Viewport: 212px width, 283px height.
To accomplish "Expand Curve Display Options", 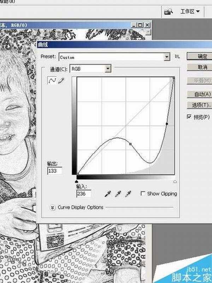I will click(x=52, y=208).
